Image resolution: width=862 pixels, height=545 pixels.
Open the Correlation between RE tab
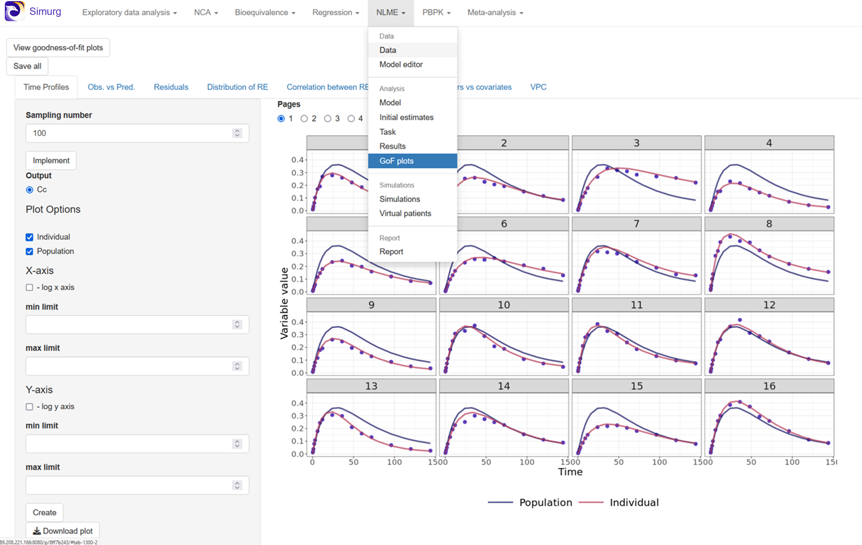(327, 87)
